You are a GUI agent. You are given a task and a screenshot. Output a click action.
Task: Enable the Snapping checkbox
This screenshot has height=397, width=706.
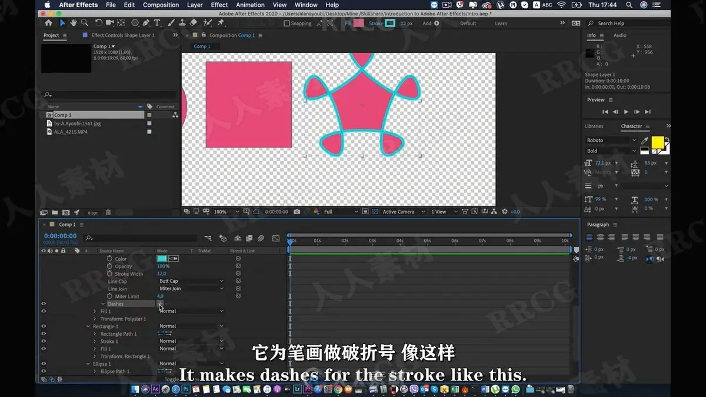click(287, 24)
